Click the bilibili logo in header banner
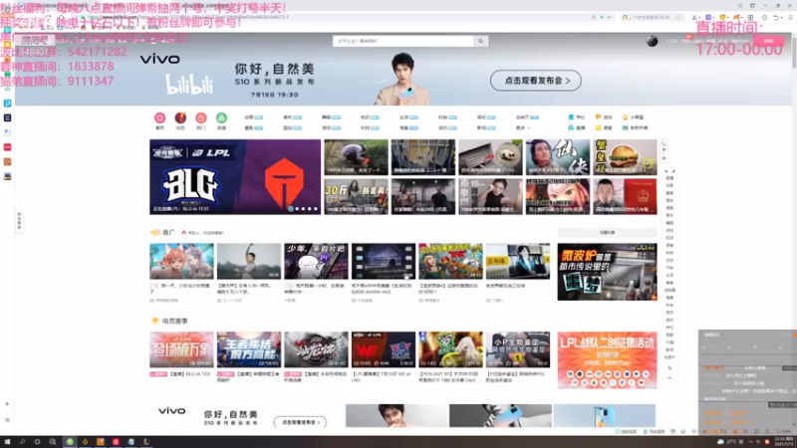The width and height of the screenshot is (797, 448). [189, 85]
